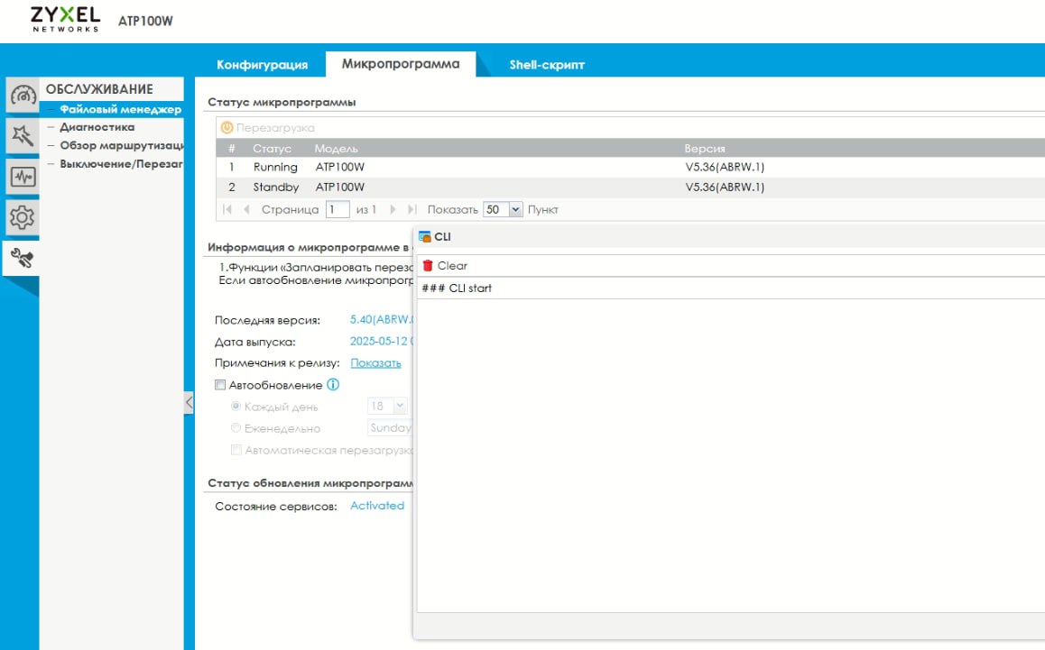Enable the Автообновление checkbox
This screenshot has width=1045, height=650.
220,385
